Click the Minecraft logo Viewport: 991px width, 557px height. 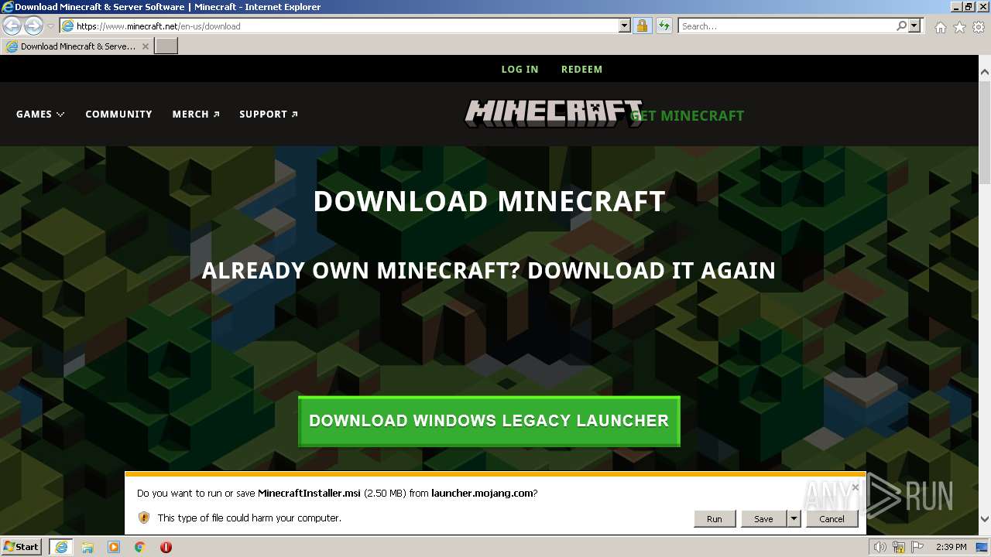click(x=553, y=114)
